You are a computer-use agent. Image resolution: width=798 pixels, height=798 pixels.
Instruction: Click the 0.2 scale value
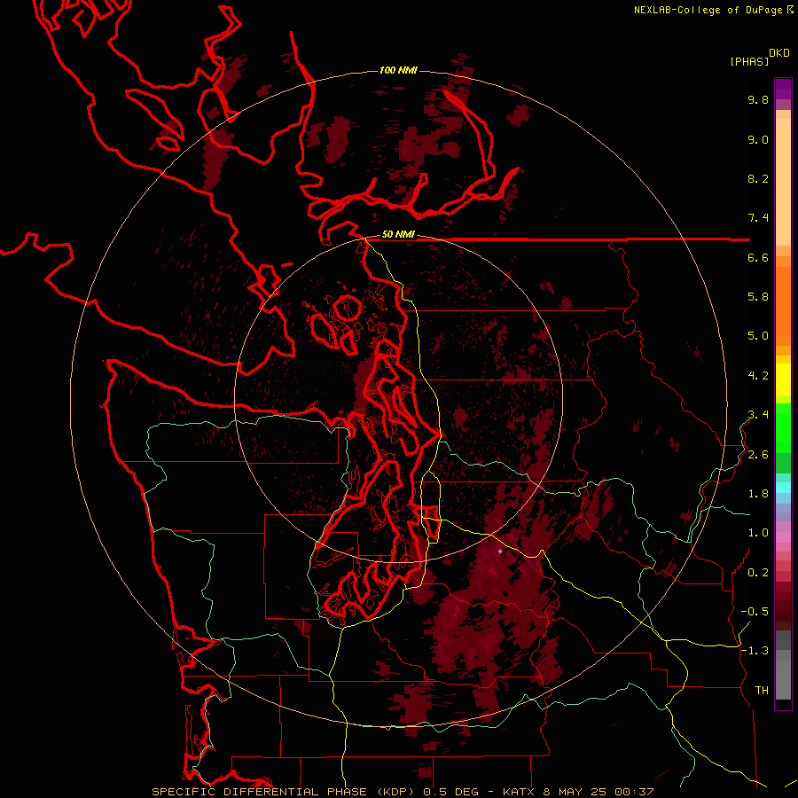pos(758,573)
